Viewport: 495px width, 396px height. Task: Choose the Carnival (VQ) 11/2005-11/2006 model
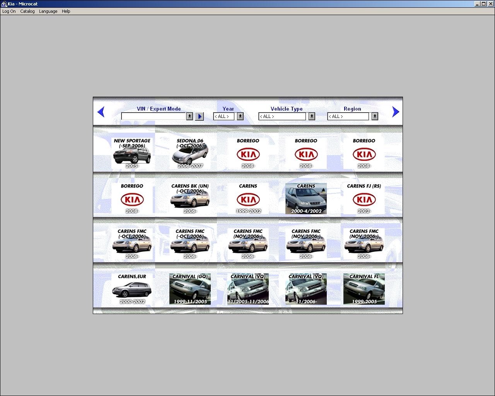coord(248,289)
